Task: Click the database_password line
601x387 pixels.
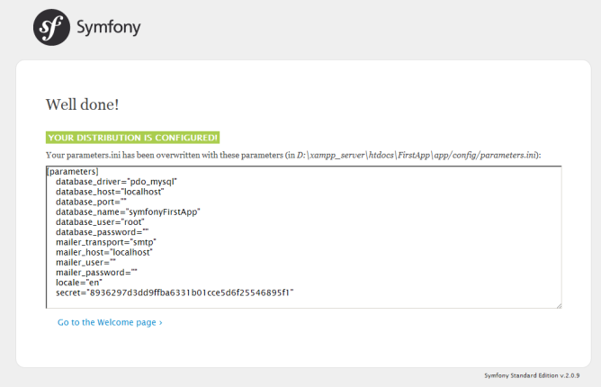Action: point(102,232)
